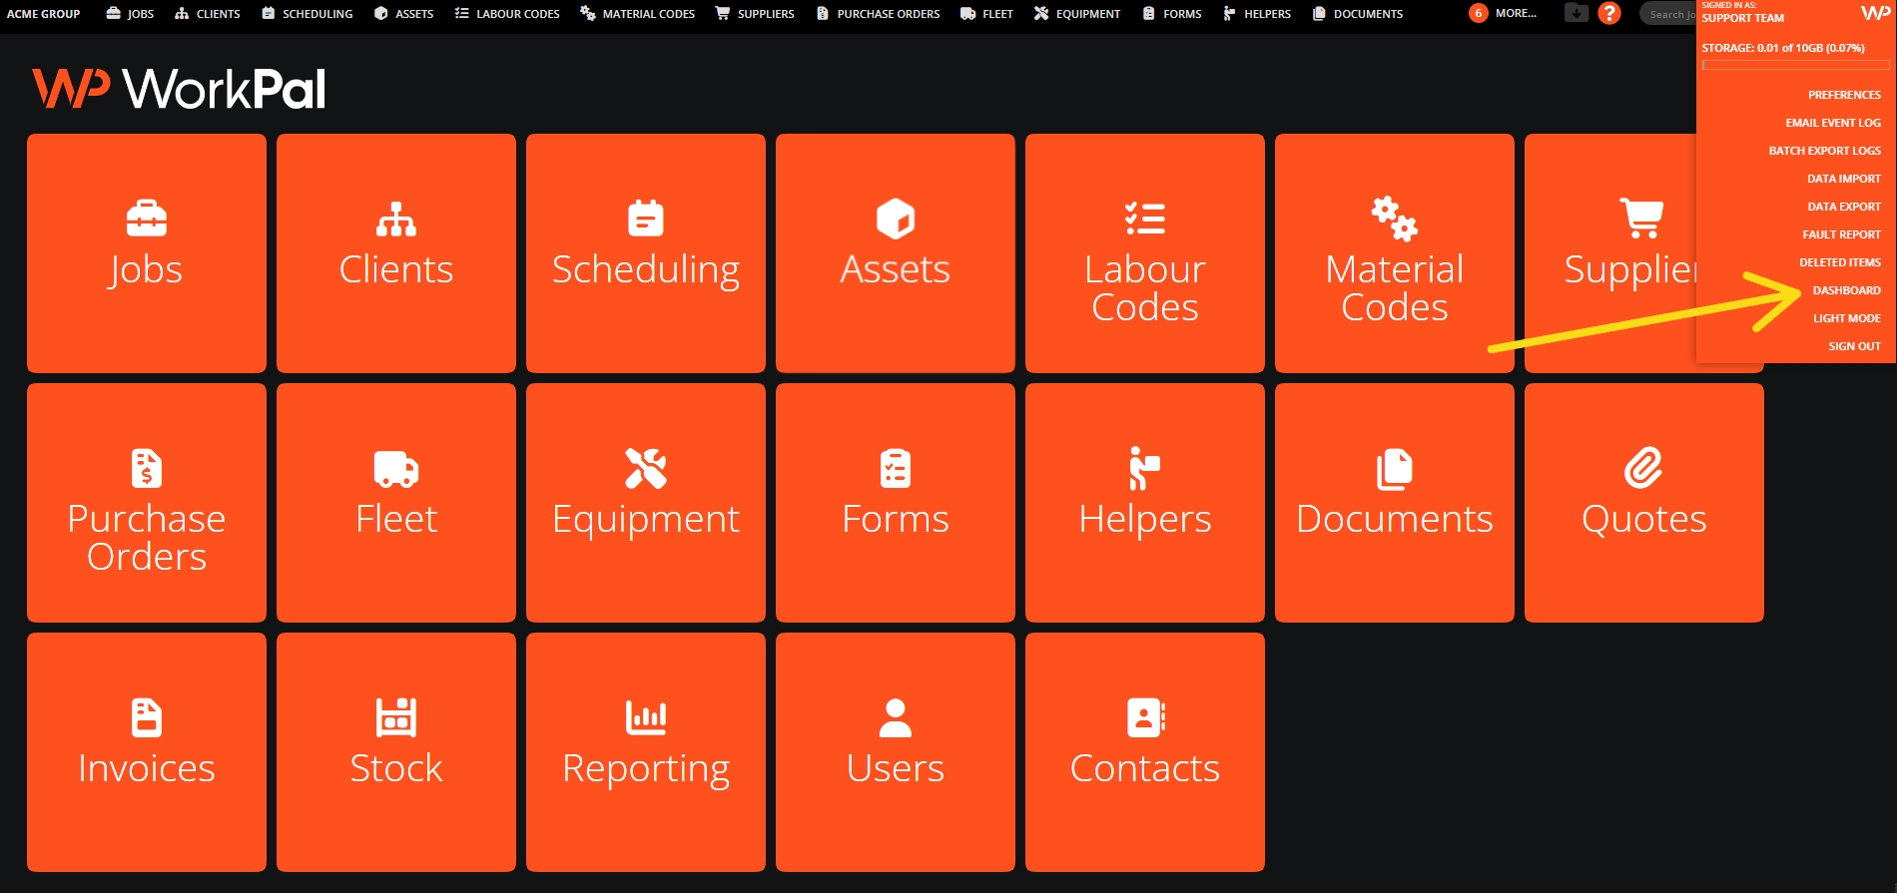Select Jobs in the top navigation bar
The height and width of the screenshot is (893, 1897).
(130, 14)
